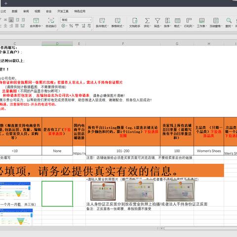
Task: Click the increase indent icon
Action: pos(23,20)
